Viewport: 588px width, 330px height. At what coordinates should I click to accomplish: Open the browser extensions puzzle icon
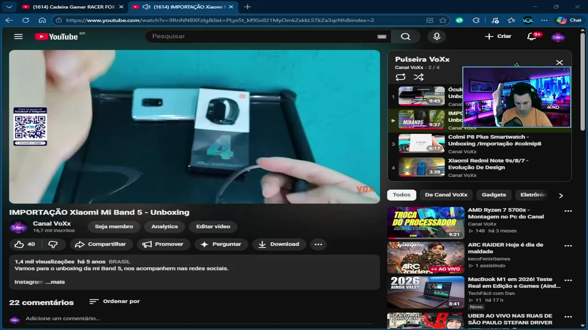[x=476, y=20]
